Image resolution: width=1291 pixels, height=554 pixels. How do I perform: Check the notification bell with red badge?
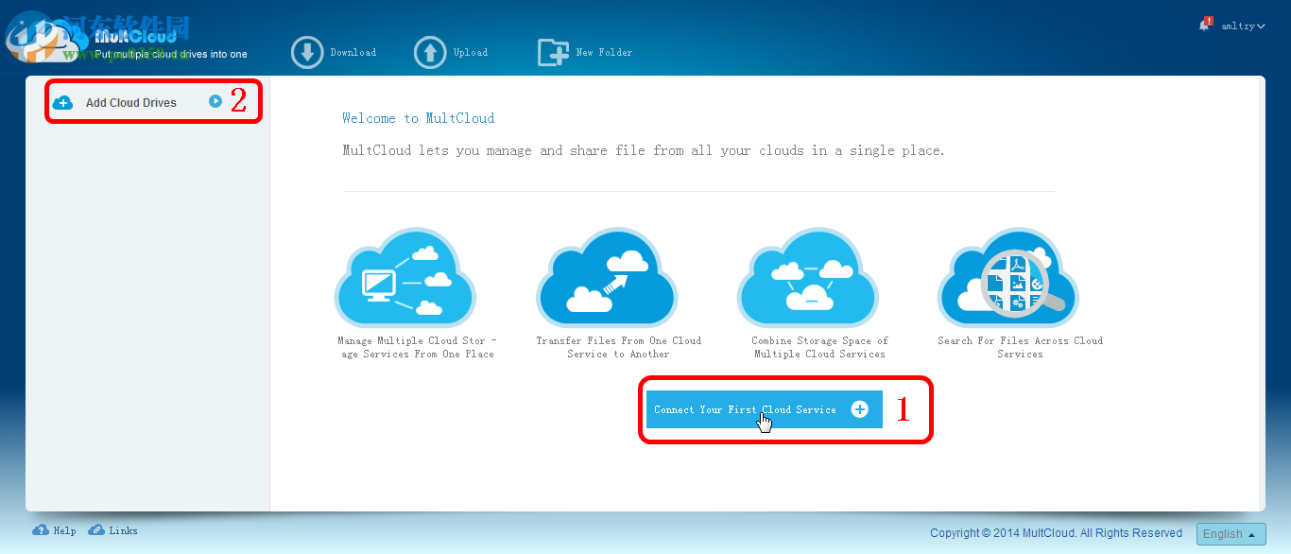tap(1202, 26)
